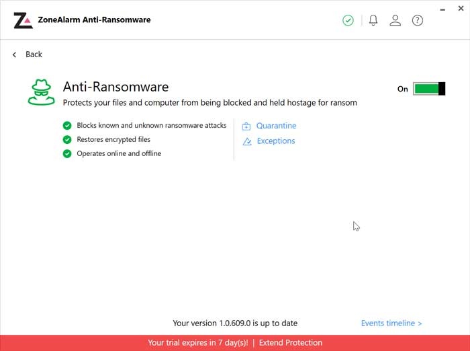This screenshot has height=351, width=470.
Task: Click the ZoneAlarm Z logo
Action: point(23,20)
